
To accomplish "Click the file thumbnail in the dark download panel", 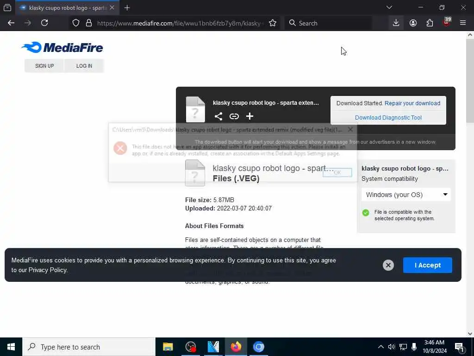I will [x=195, y=109].
